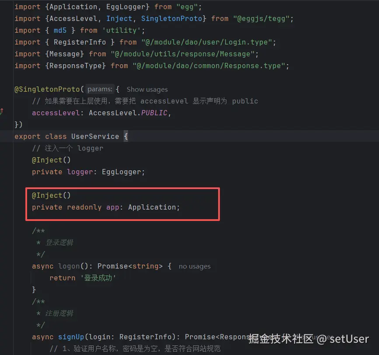Click the md5 import identifier
The height and width of the screenshot is (355, 379).
coord(60,30)
